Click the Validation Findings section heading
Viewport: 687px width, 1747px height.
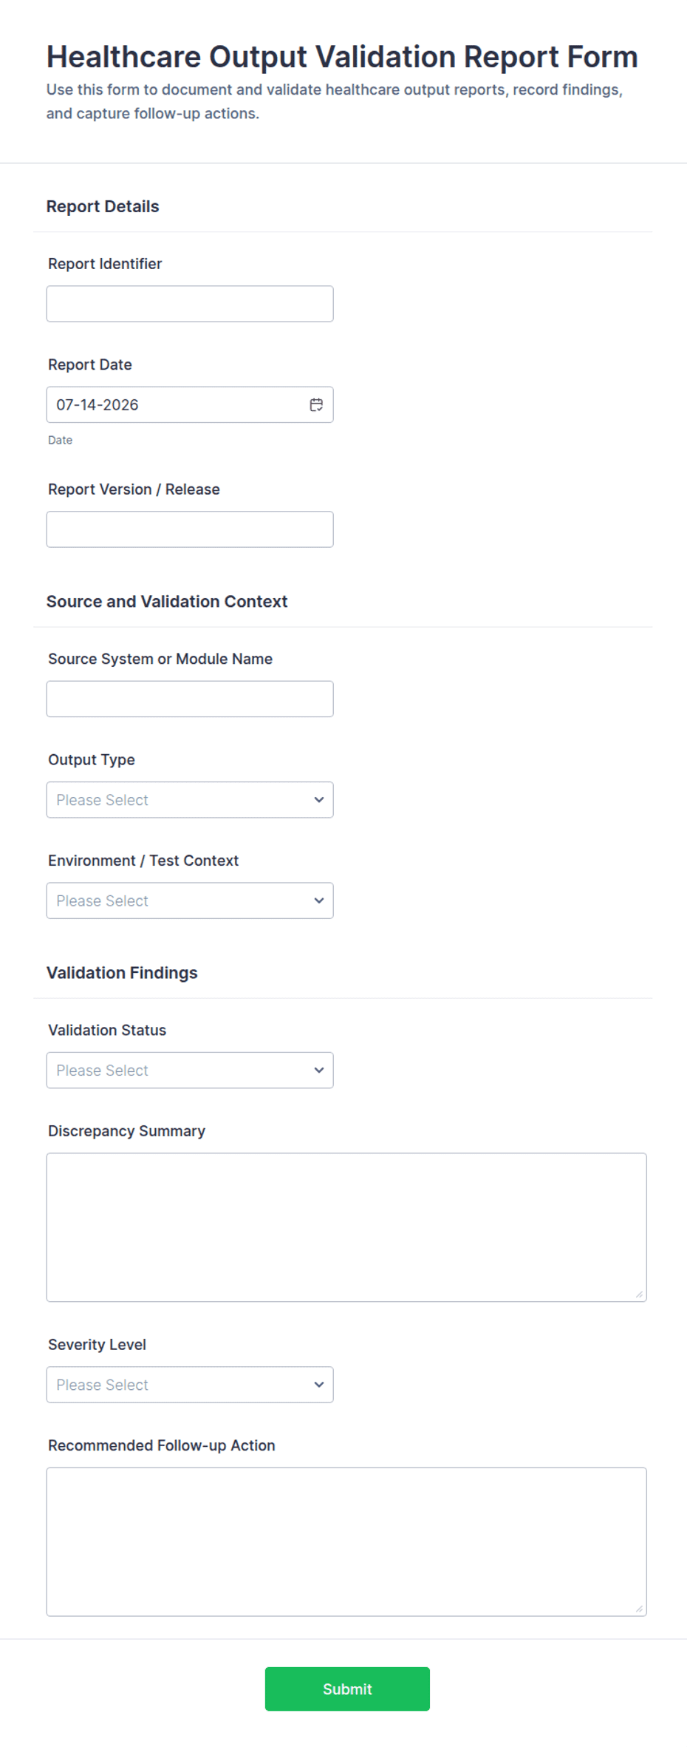pyautogui.click(x=122, y=973)
